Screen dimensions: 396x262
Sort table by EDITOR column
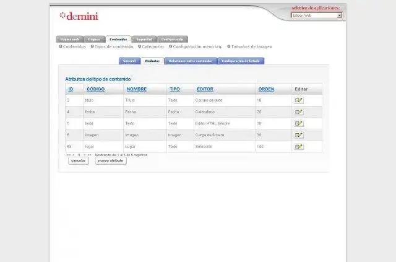tap(205, 89)
